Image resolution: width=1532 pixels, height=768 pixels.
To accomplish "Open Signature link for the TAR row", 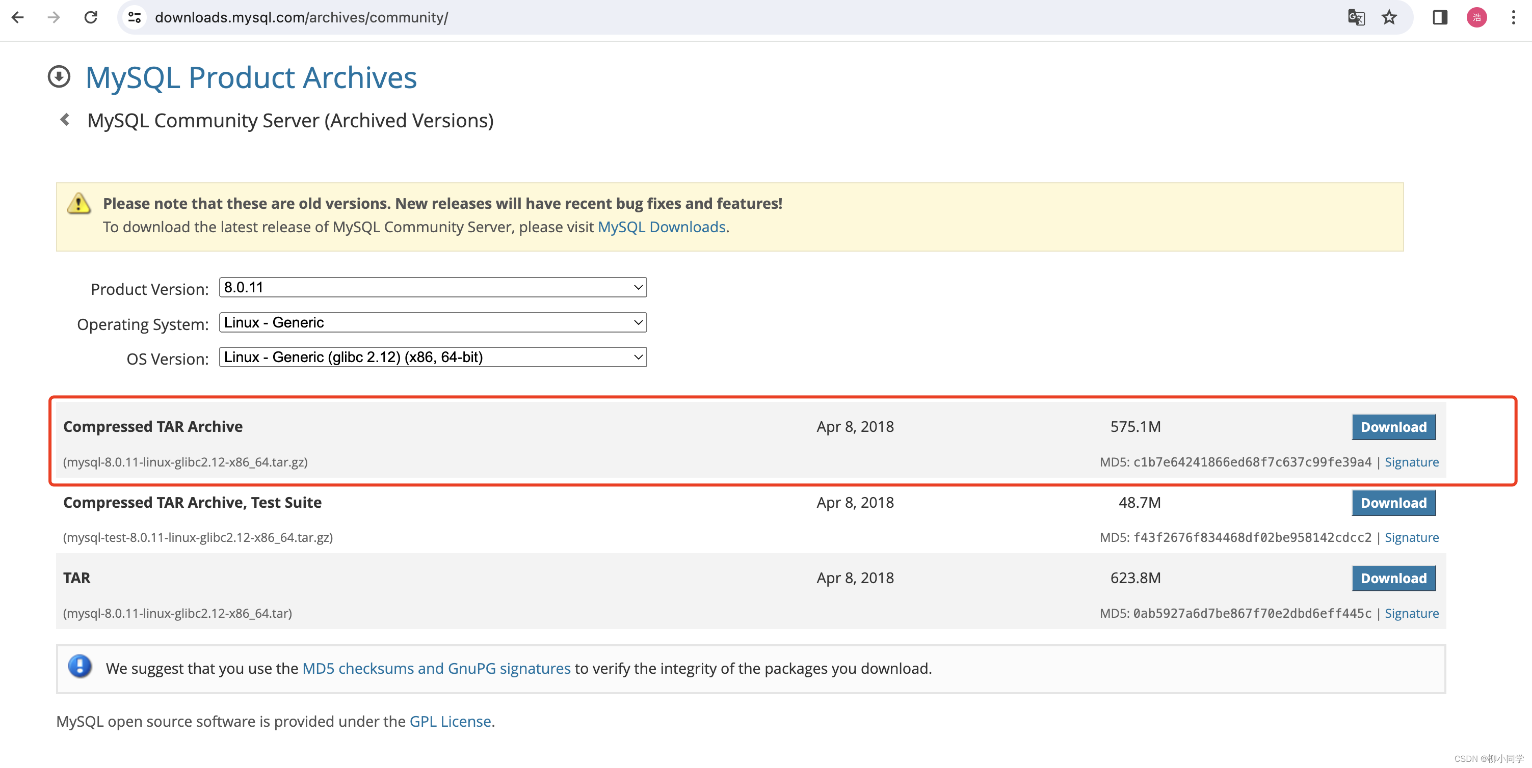I will (1411, 614).
